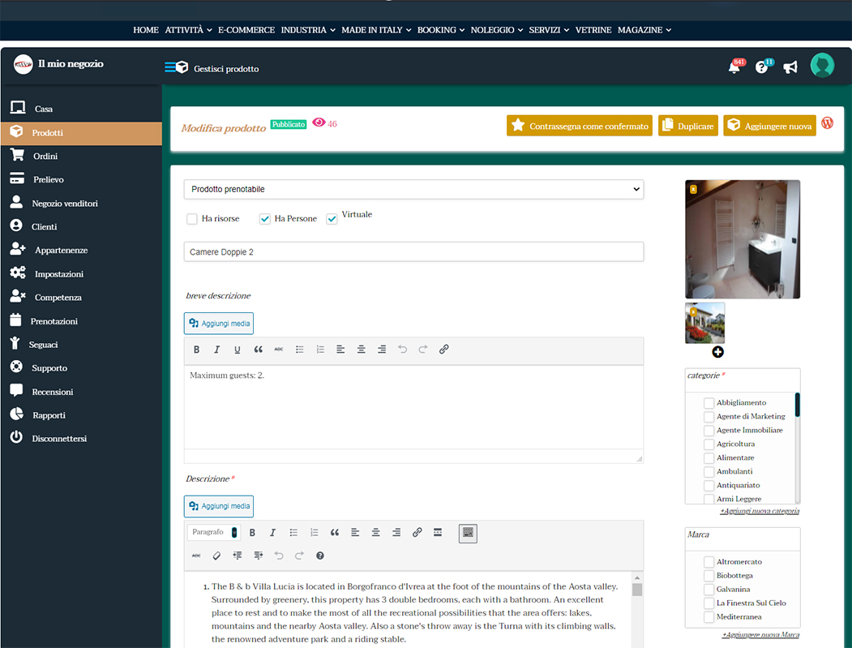Open the Prodotto prenotabile dropdown

(x=413, y=189)
